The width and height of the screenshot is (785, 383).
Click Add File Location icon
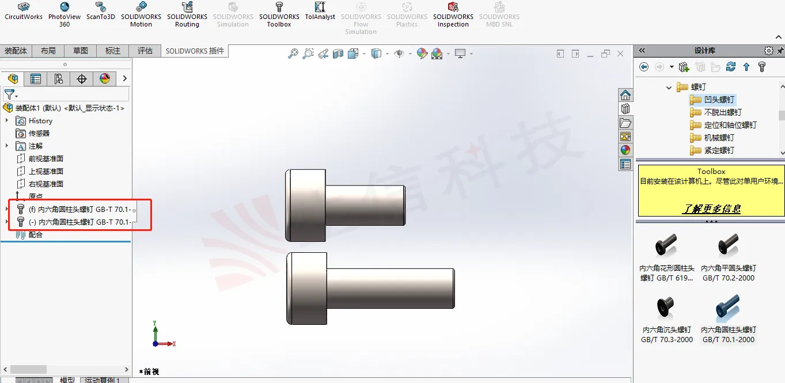[684, 67]
